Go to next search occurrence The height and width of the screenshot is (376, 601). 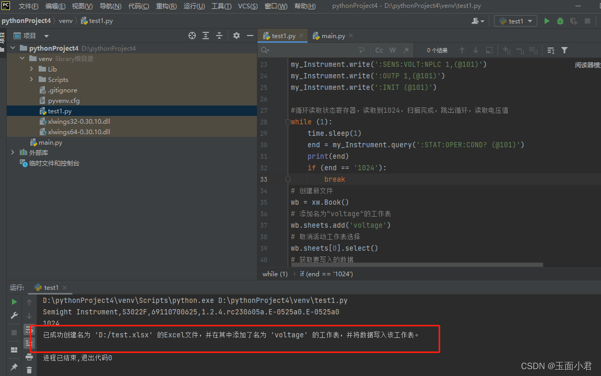475,50
